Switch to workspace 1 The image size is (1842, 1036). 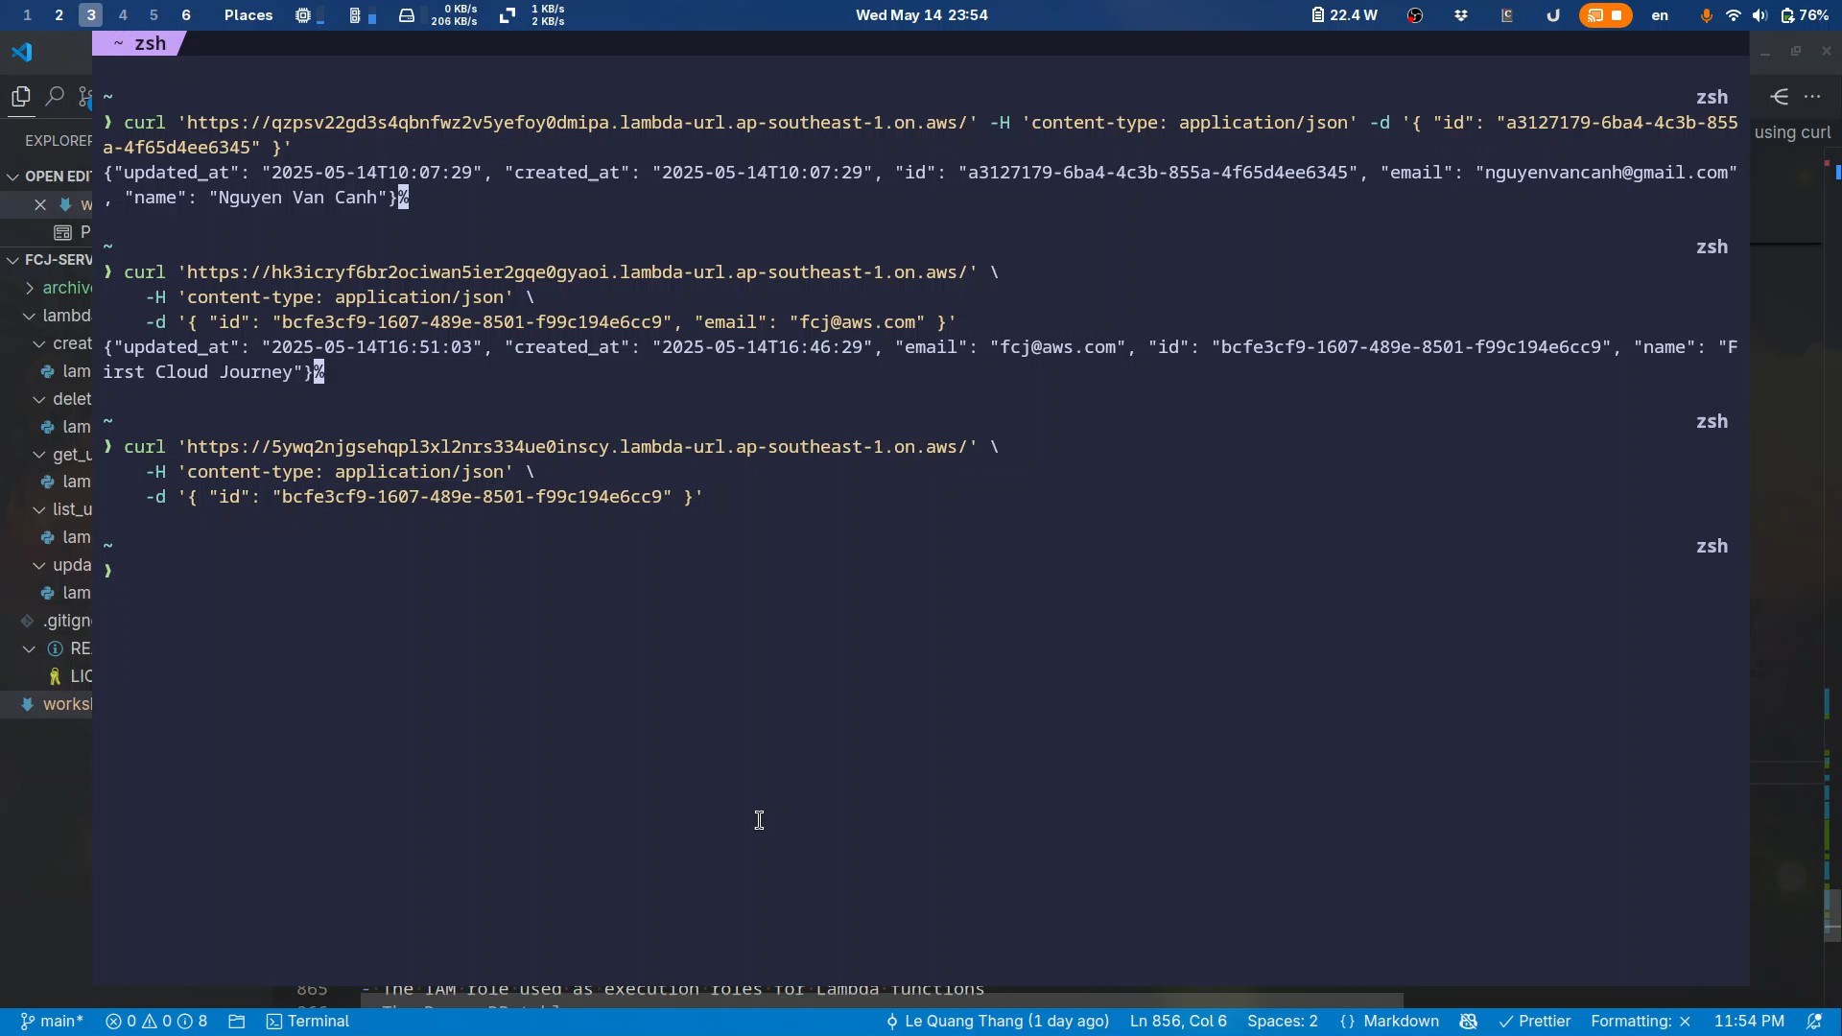[x=27, y=15]
